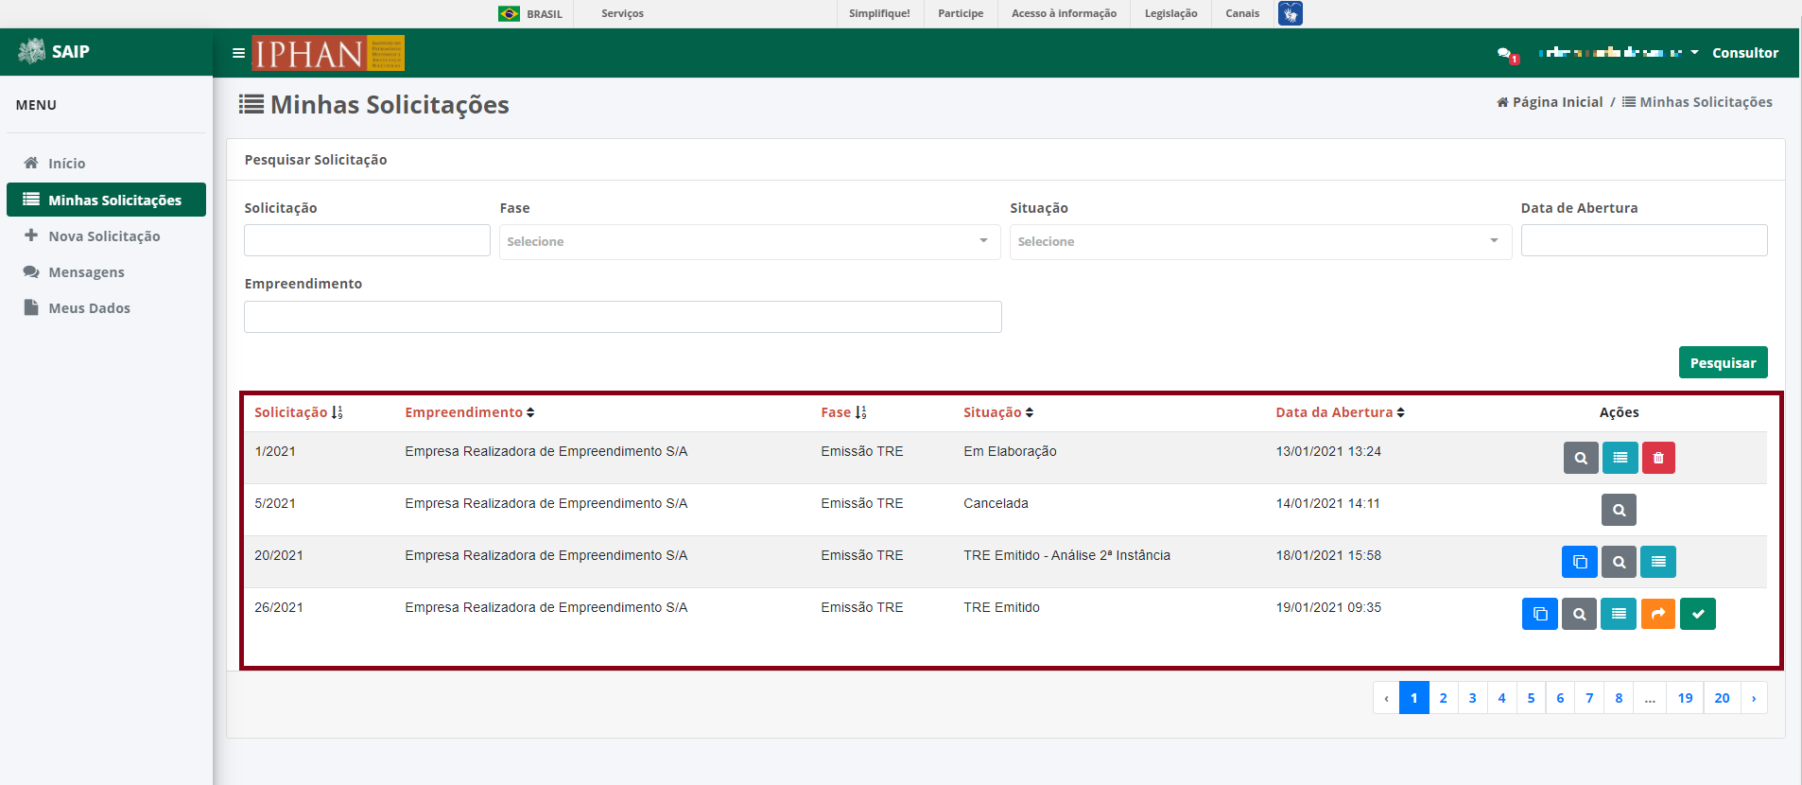Click Página Inicial breadcrumb link
The image size is (1802, 785).
(x=1550, y=102)
